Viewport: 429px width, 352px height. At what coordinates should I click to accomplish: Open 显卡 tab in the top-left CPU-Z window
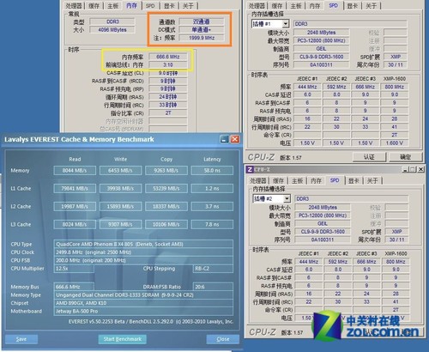pos(169,6)
